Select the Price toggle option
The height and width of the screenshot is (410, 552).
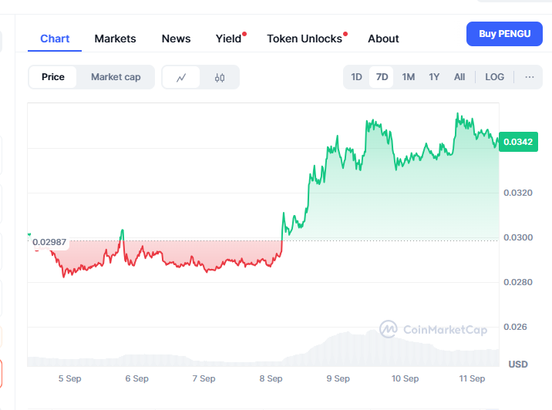53,77
